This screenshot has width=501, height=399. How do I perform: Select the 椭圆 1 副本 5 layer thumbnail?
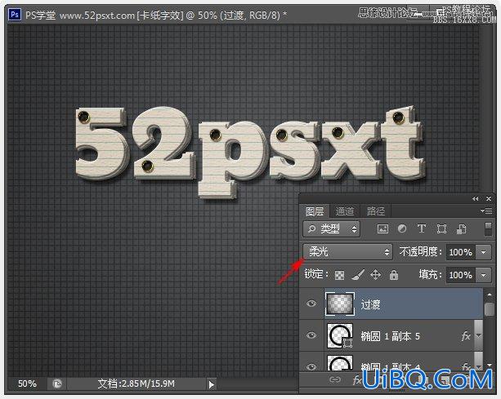[x=340, y=335]
